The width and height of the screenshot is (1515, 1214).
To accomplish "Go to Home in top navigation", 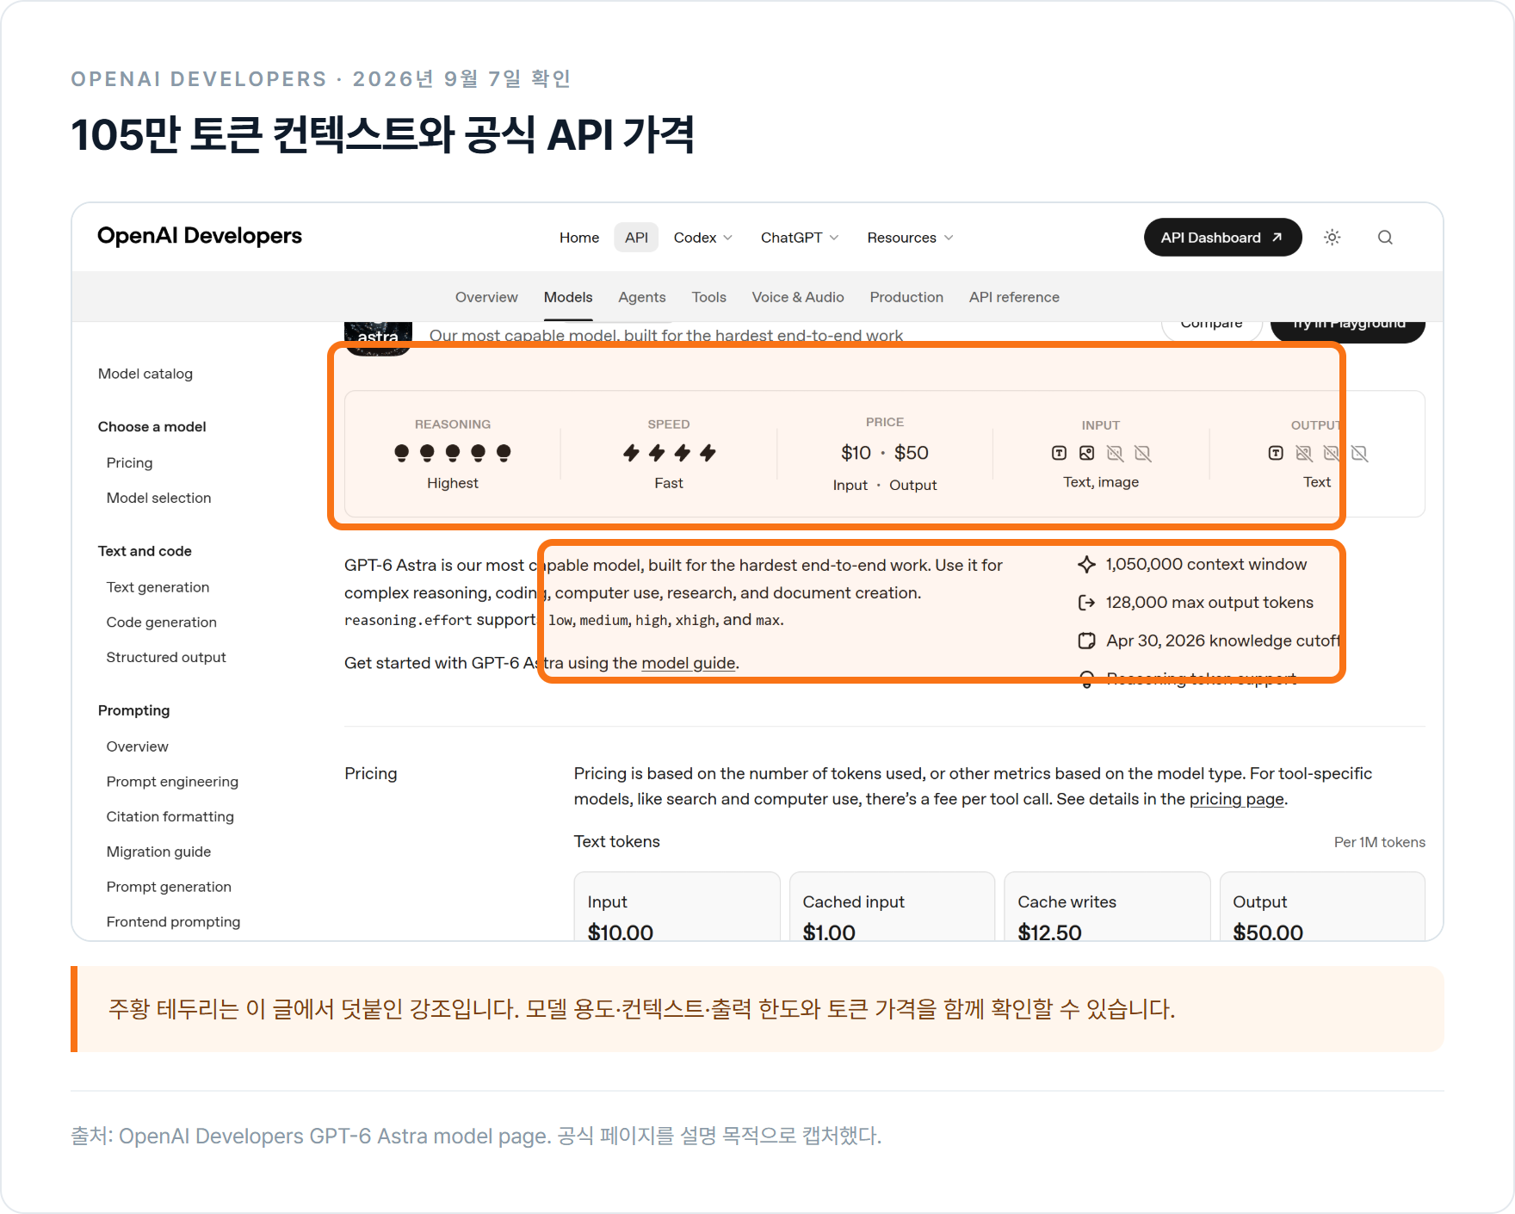I will tap(579, 238).
